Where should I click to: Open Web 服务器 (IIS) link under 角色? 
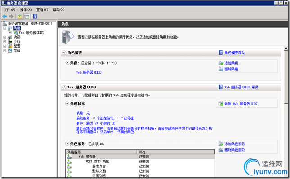coord(89,72)
